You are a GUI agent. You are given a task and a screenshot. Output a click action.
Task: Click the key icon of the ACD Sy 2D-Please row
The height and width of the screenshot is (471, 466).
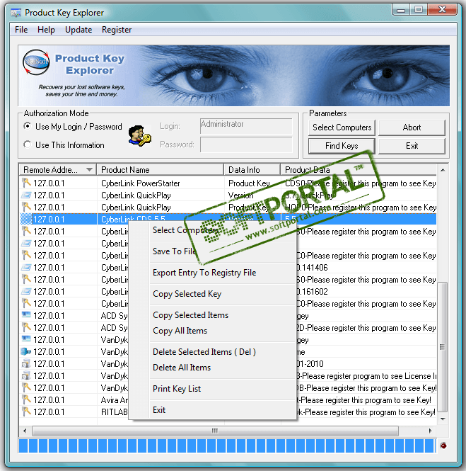pyautogui.click(x=26, y=327)
